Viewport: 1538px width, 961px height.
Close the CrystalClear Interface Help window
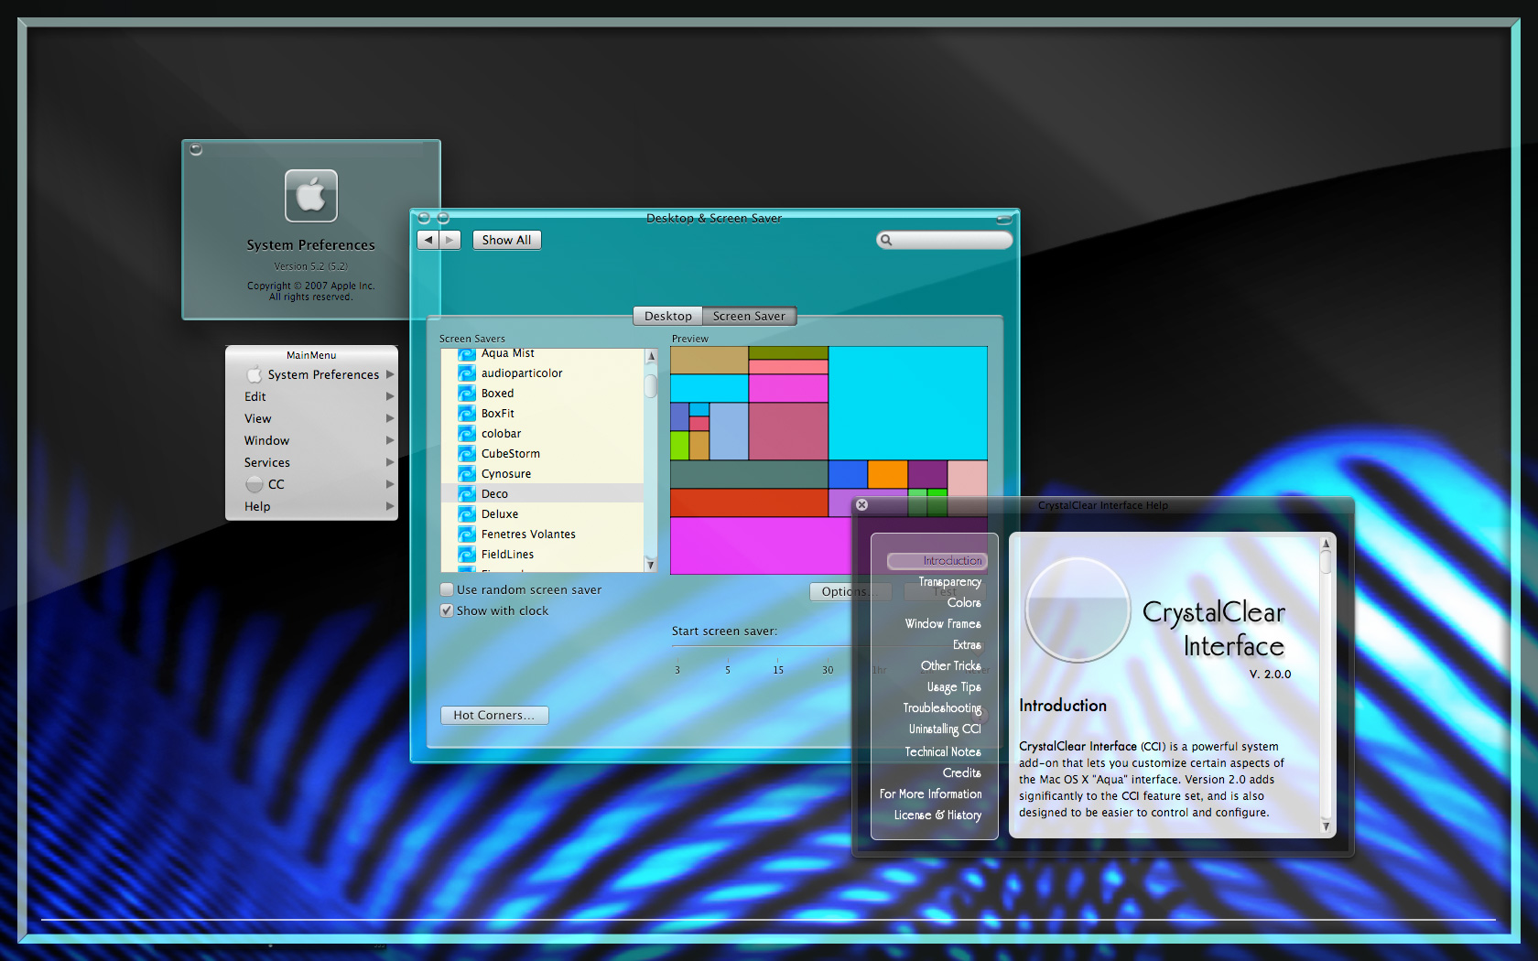coord(861,504)
